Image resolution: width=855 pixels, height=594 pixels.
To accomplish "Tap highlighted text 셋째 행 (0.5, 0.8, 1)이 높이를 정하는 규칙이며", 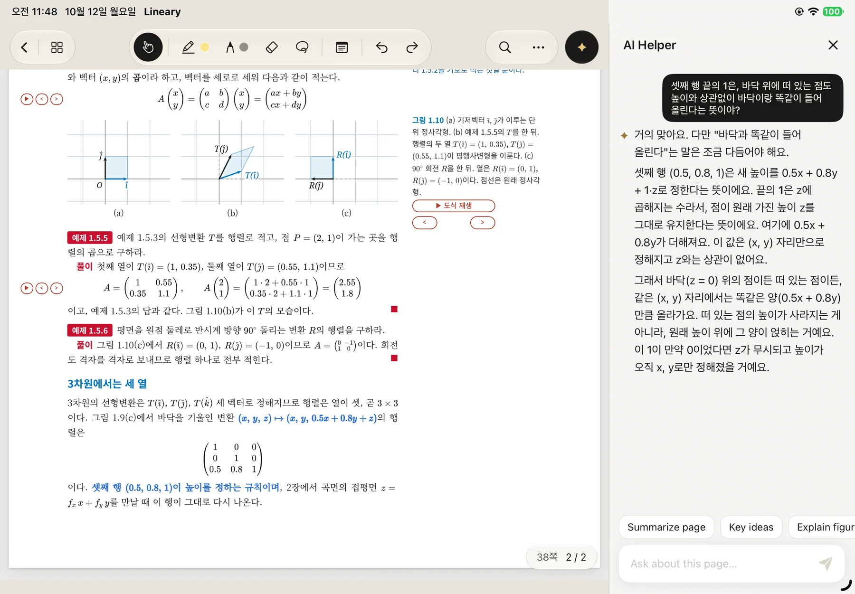I will coord(186,488).
